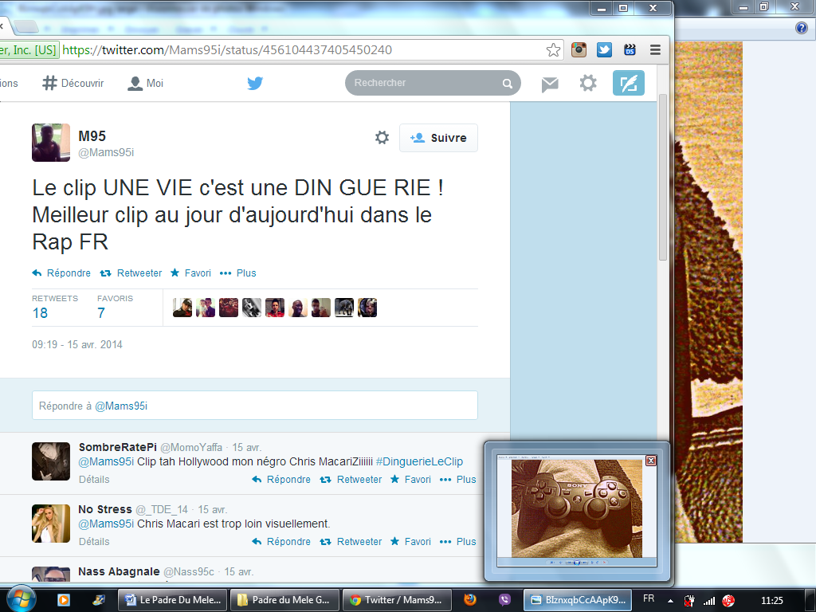Open the Moi profile tab
816x612 pixels.
146,83
